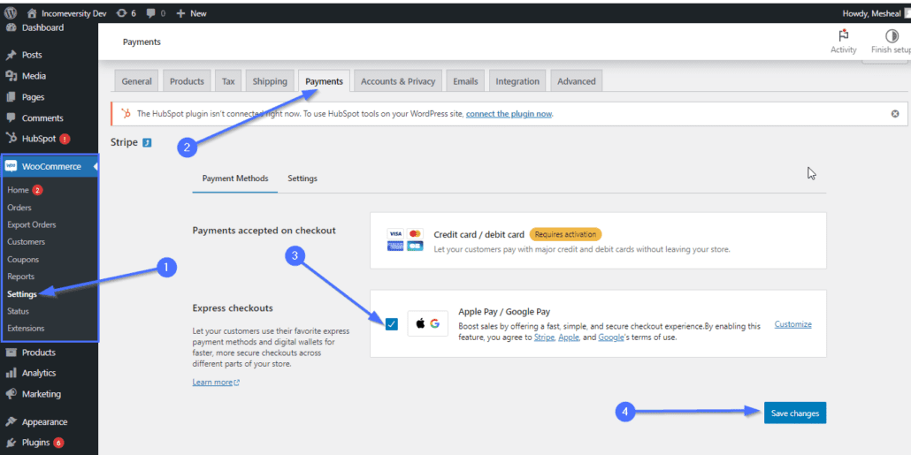Open Export Orders submenu item
Viewport: 911px width, 455px height.
point(31,224)
